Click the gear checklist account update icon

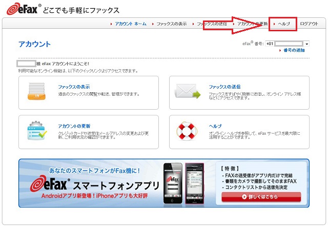tap(37, 131)
